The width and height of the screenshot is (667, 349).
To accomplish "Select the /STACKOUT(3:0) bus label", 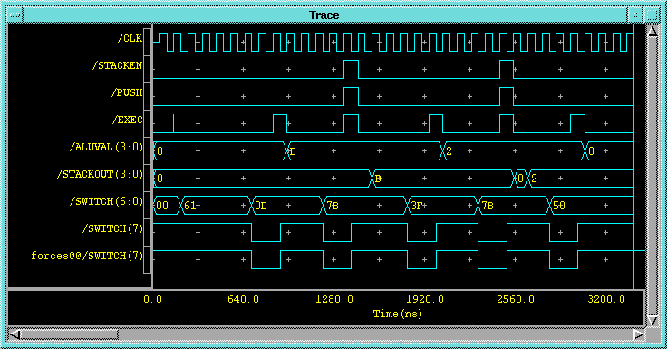I will point(100,174).
